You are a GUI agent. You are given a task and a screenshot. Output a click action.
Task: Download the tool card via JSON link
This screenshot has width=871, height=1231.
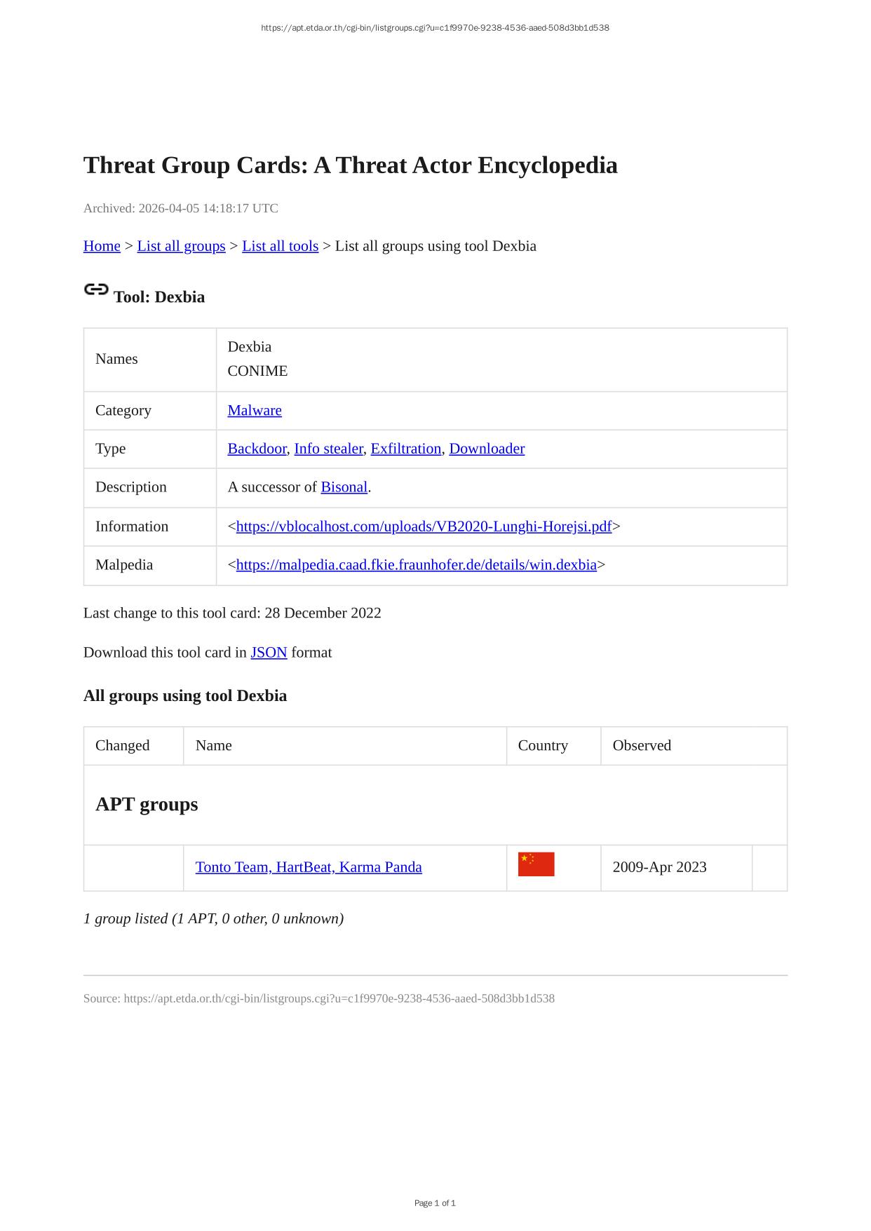click(269, 653)
